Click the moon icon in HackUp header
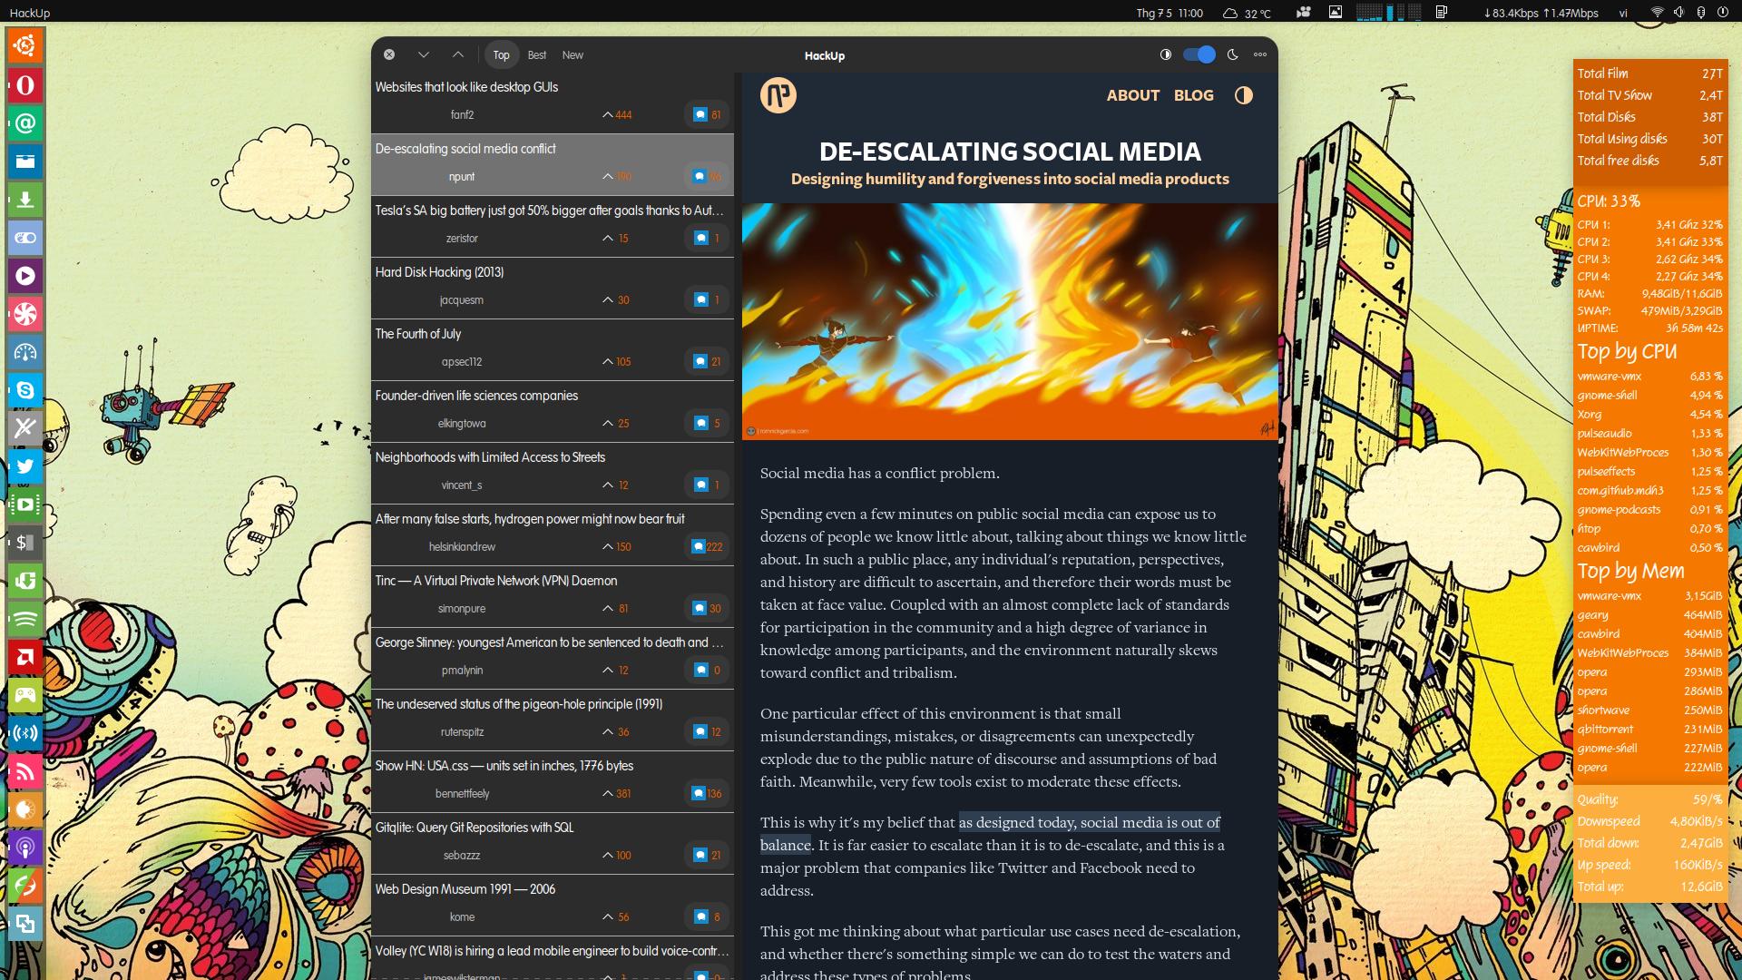 1232,54
